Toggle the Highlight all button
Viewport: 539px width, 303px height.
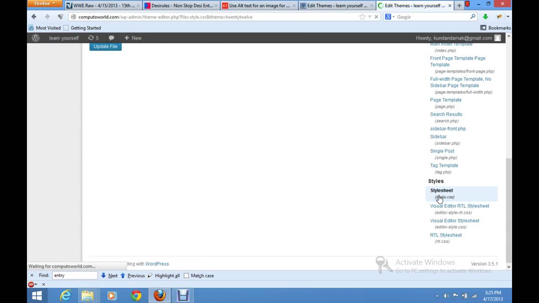tap(163, 276)
